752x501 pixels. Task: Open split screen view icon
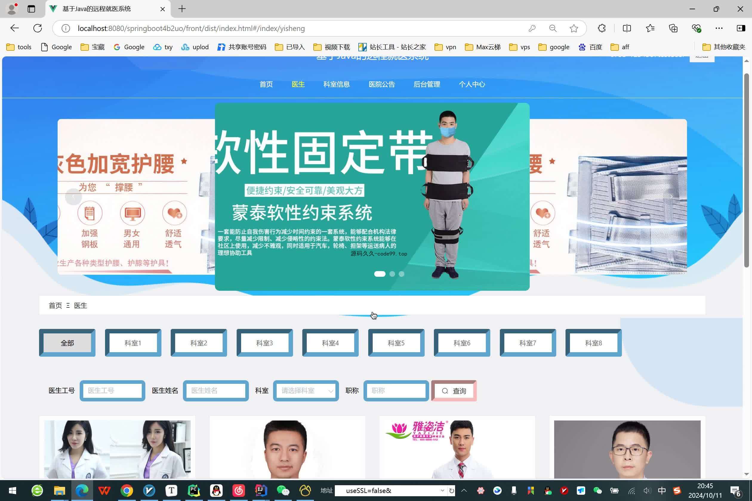point(627,28)
